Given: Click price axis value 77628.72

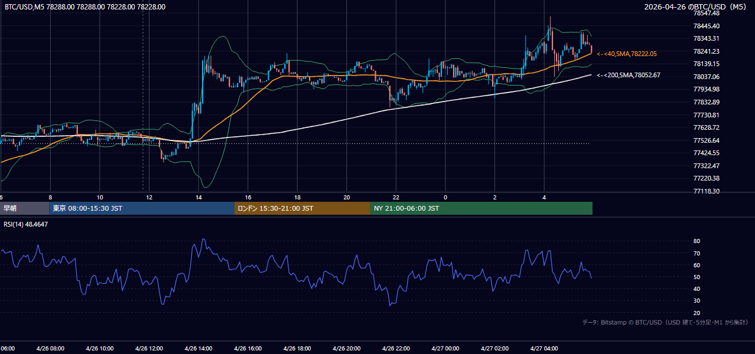Looking at the screenshot, I should (x=706, y=127).
